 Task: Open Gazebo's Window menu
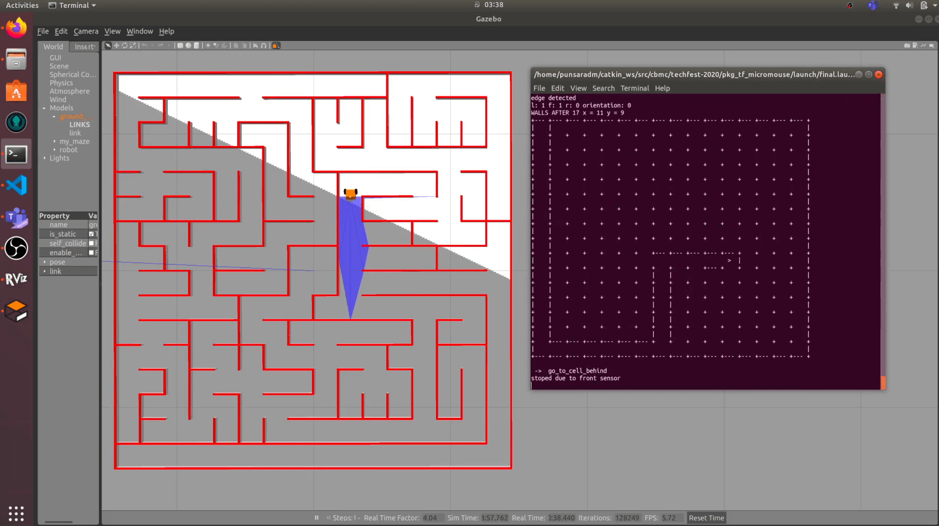(140, 31)
